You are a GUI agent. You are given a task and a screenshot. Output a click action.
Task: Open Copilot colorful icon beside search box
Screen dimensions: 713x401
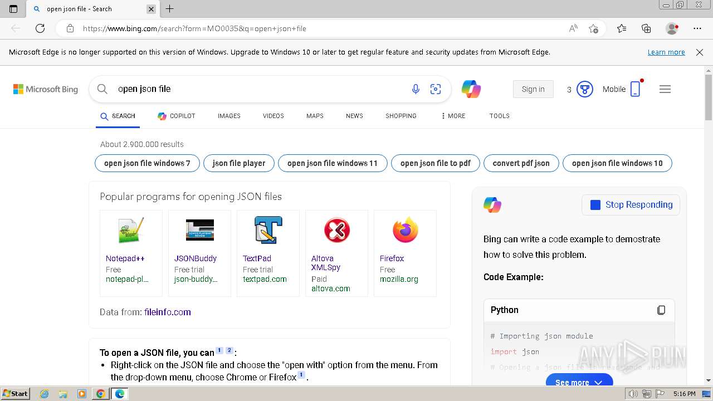(x=471, y=89)
